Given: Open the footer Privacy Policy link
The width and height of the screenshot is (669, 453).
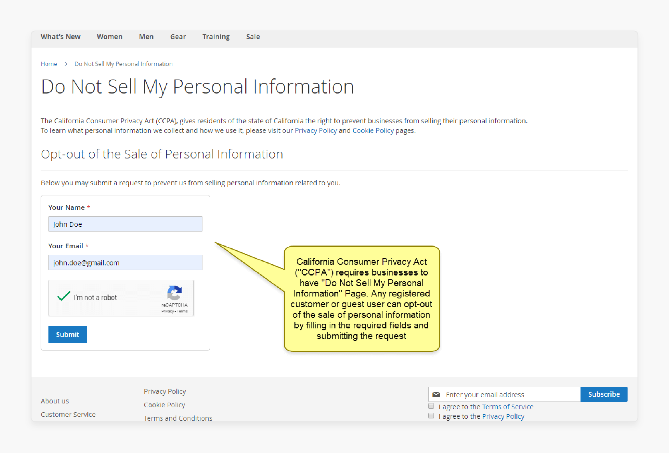Looking at the screenshot, I should (165, 391).
